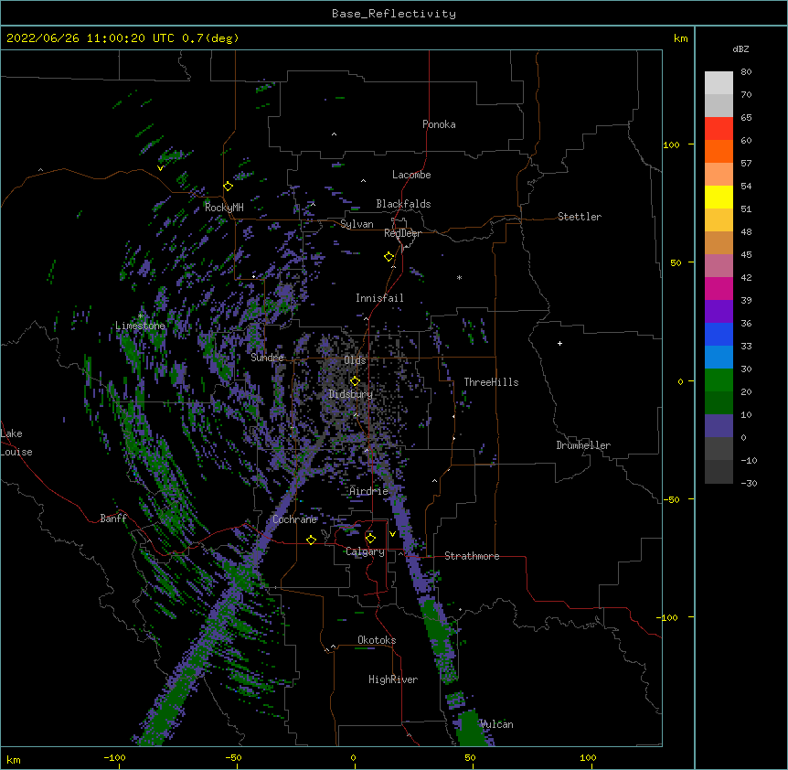Select the Ponoka label

click(439, 124)
